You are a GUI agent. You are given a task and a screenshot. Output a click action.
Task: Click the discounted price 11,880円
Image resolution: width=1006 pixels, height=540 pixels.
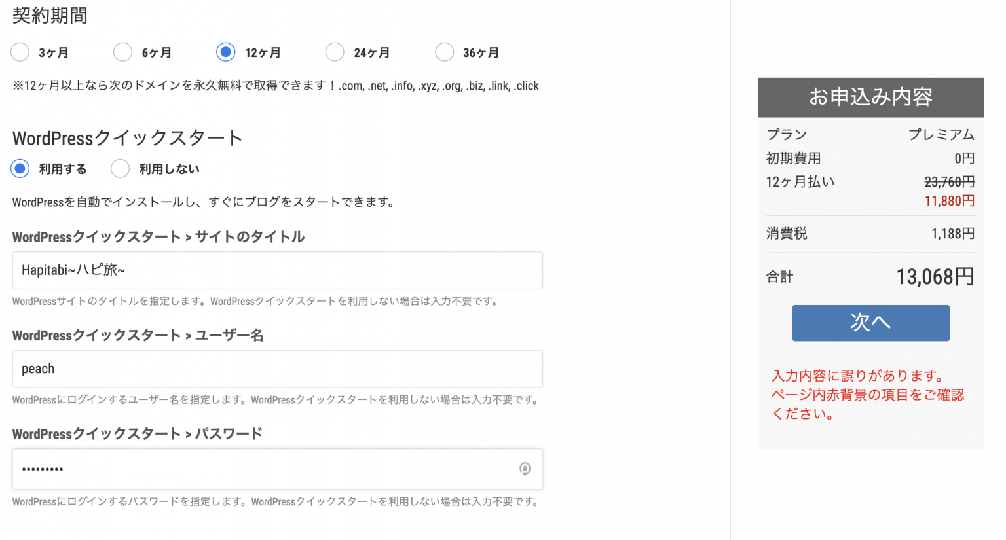click(949, 201)
